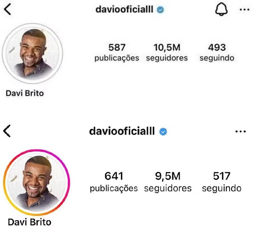Tap the seguidores label under 9,5M
The width and height of the screenshot is (255, 232).
pos(168,188)
